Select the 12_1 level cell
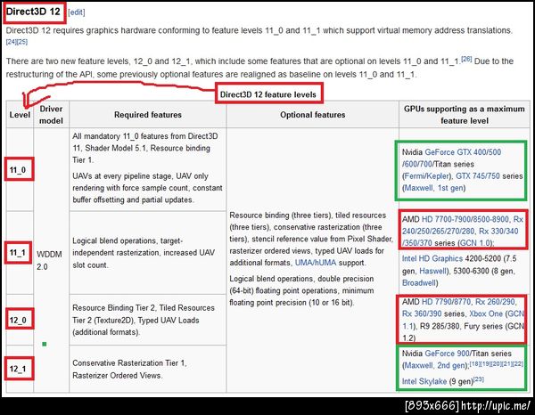 click(x=18, y=369)
